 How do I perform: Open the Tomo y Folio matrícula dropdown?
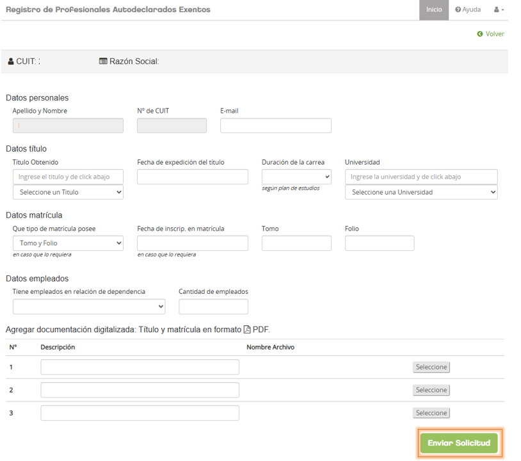[x=68, y=243]
